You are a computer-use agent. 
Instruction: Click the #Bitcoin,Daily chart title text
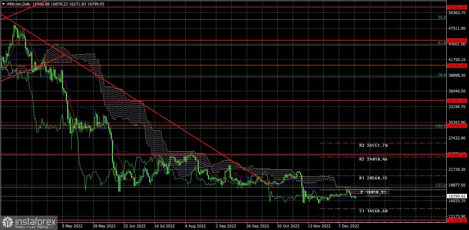[x=19, y=4]
